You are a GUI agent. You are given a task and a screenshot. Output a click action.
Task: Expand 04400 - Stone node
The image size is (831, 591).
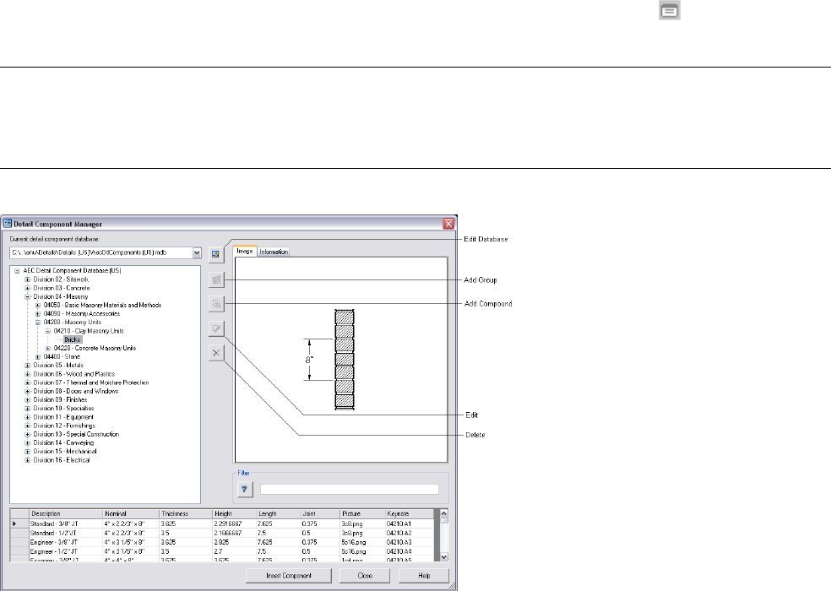click(x=38, y=357)
